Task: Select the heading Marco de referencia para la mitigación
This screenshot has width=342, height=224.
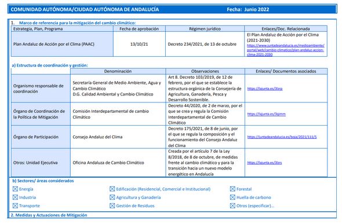Action: [x=77, y=23]
